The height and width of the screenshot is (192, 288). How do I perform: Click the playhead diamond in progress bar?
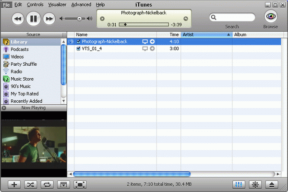[x=125, y=24]
